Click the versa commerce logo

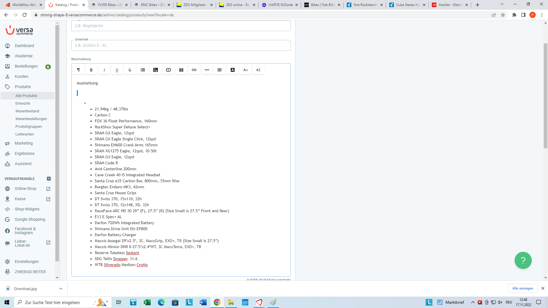click(x=19, y=30)
